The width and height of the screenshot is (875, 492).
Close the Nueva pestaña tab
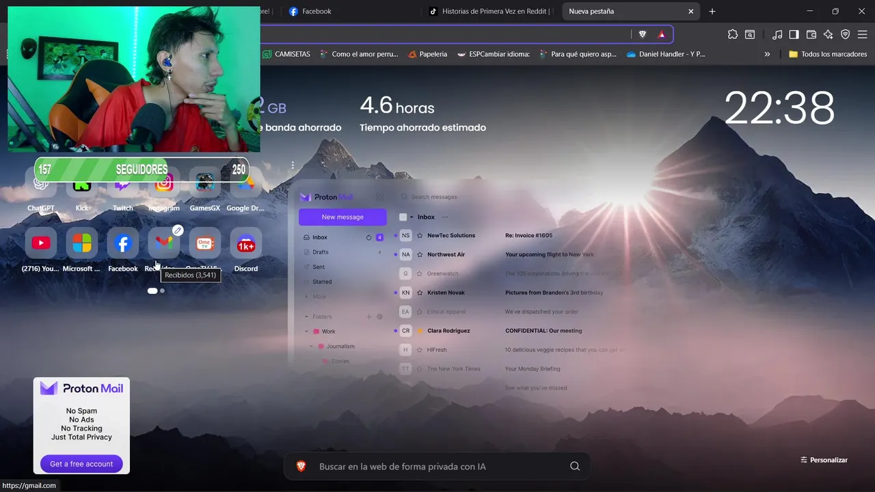click(690, 11)
